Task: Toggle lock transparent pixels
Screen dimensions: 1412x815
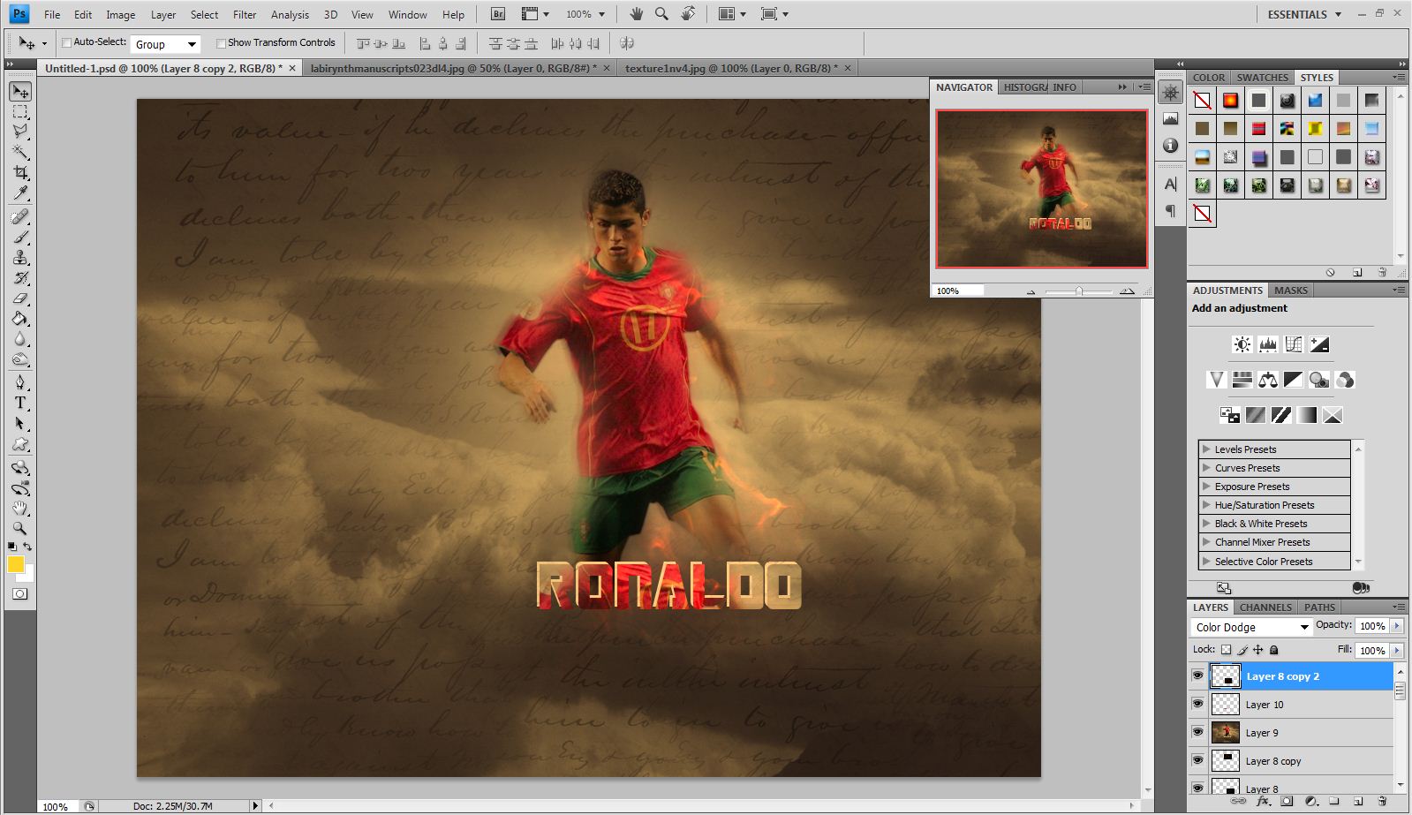Action: (x=1226, y=650)
